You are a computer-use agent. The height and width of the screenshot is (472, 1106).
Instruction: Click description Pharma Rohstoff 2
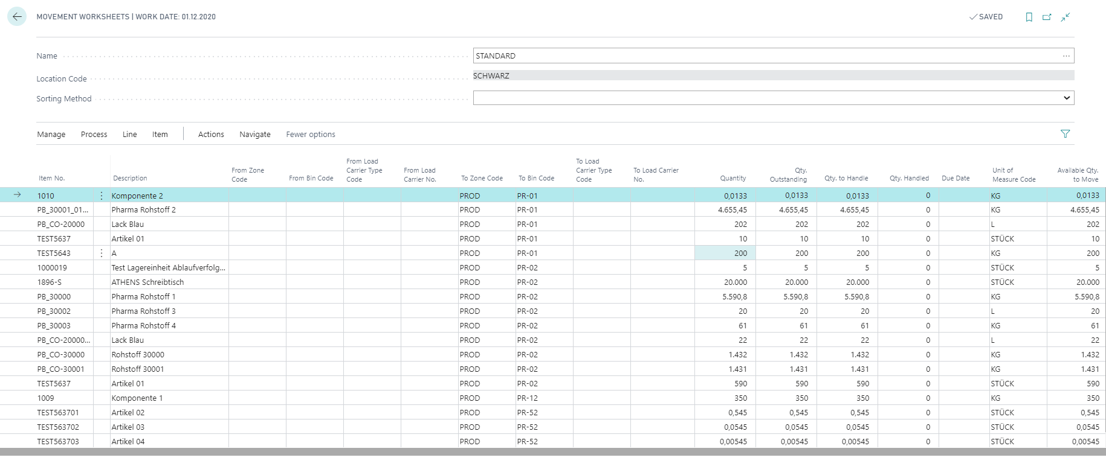pos(144,210)
